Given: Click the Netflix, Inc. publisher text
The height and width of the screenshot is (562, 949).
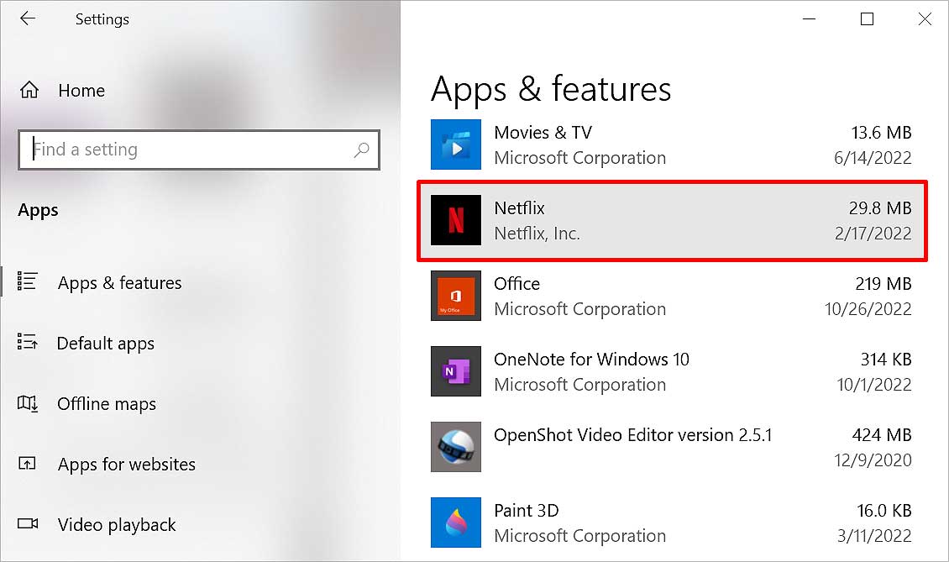Looking at the screenshot, I should coord(537,234).
